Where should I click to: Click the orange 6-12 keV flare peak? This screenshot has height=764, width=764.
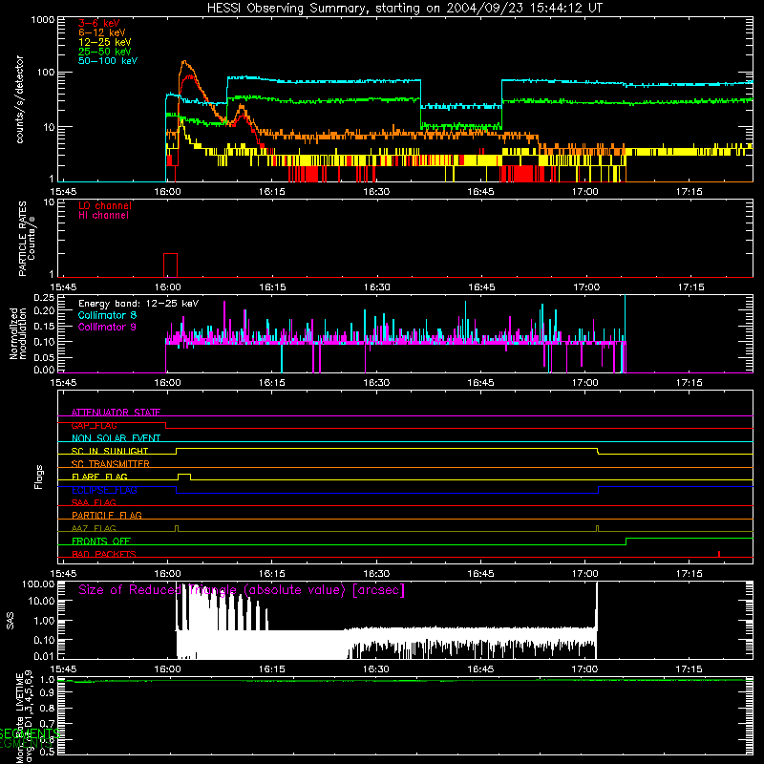tap(184, 62)
